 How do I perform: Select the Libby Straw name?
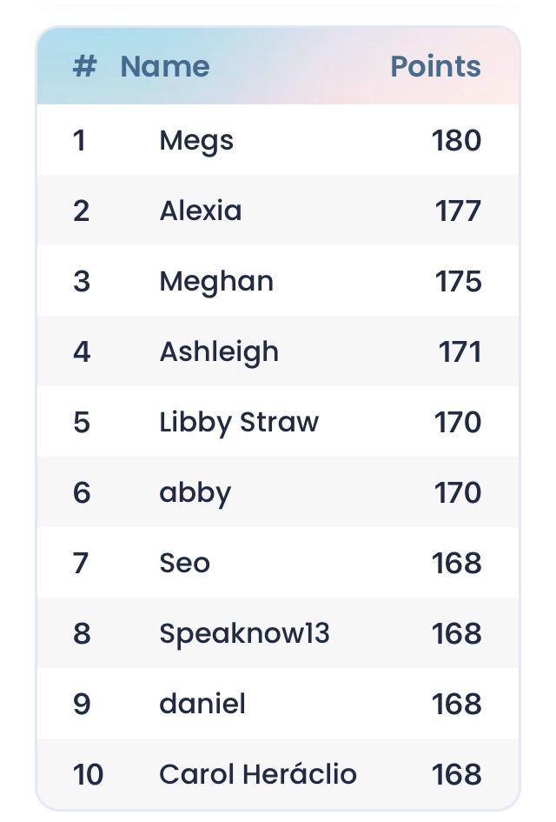pyautogui.click(x=239, y=423)
